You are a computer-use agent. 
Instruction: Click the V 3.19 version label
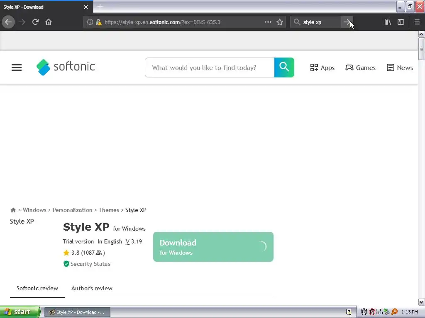134,241
